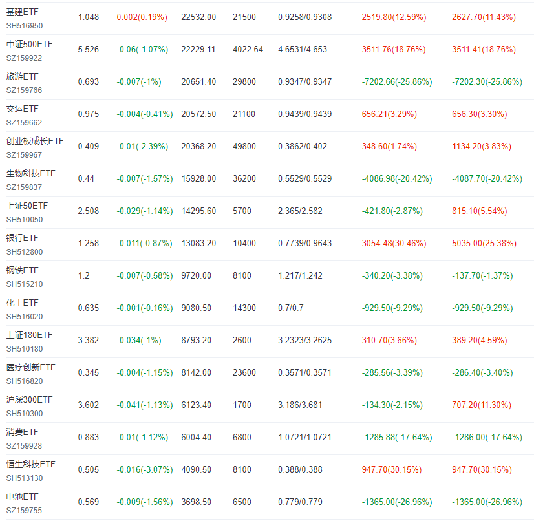Click total profit 1134.20(3.83%)
Screen dimensions: 534x521
482,147
